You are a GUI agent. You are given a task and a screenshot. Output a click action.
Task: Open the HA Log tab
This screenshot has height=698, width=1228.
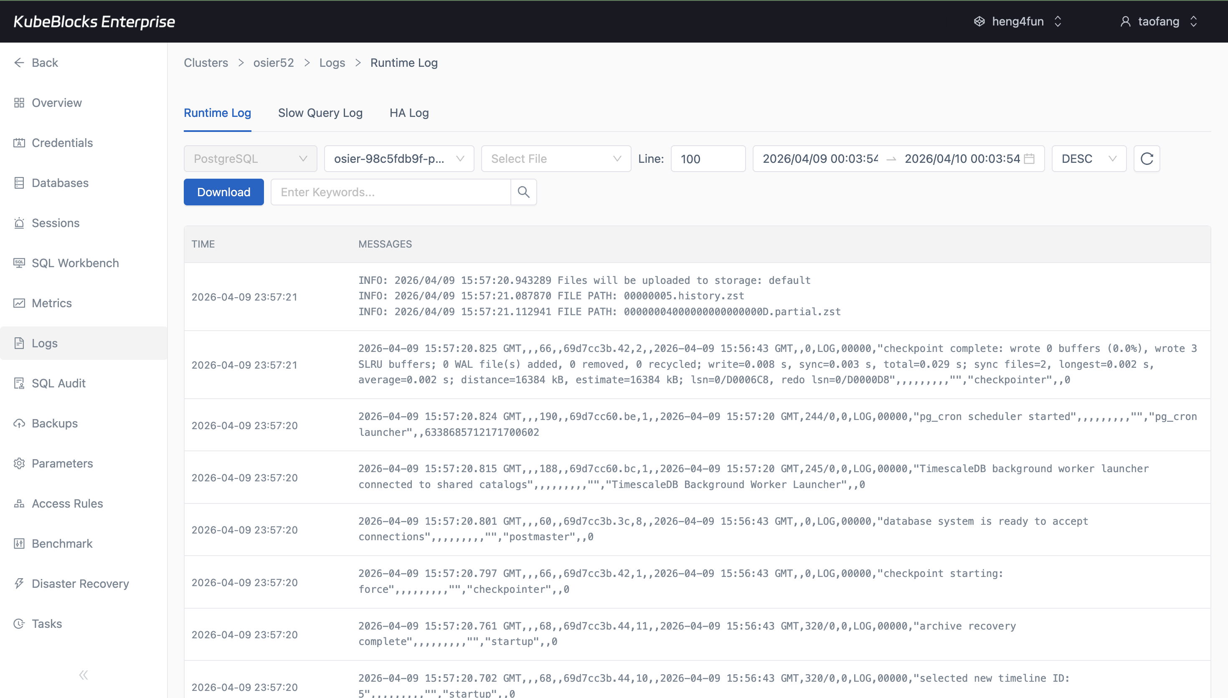tap(408, 113)
